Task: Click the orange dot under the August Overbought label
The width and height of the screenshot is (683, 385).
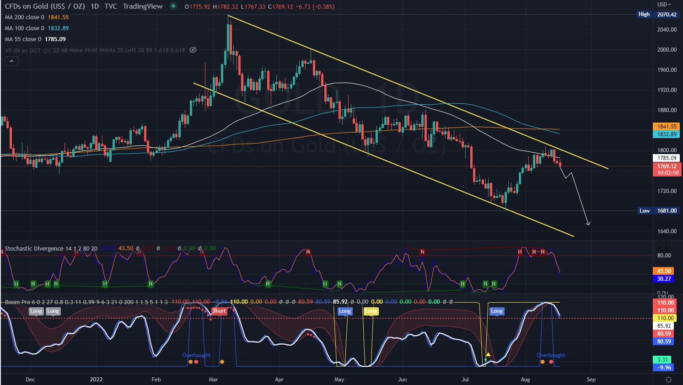Action: [x=543, y=362]
